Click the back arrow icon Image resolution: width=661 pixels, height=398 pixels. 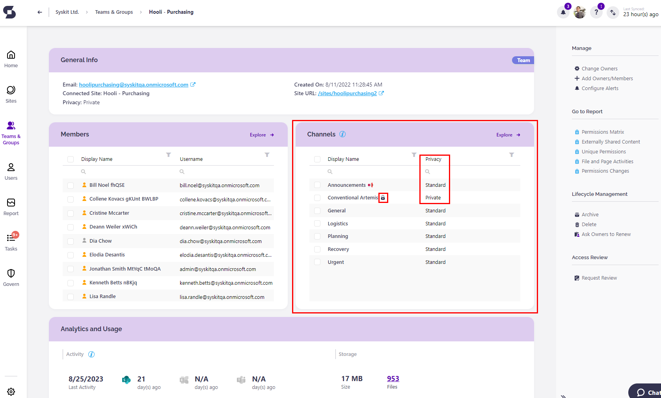[x=40, y=12]
